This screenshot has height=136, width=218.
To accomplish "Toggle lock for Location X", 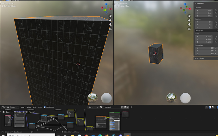I will tap(216, 10).
